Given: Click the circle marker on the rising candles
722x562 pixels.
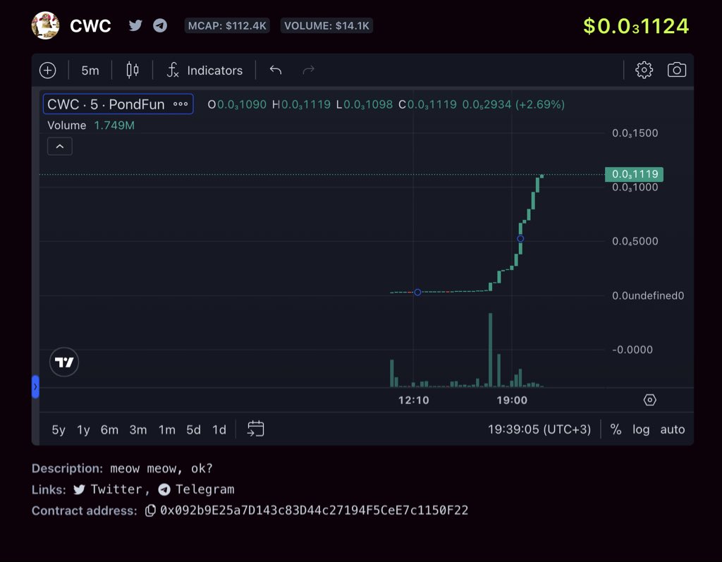Looking at the screenshot, I should coord(520,238).
